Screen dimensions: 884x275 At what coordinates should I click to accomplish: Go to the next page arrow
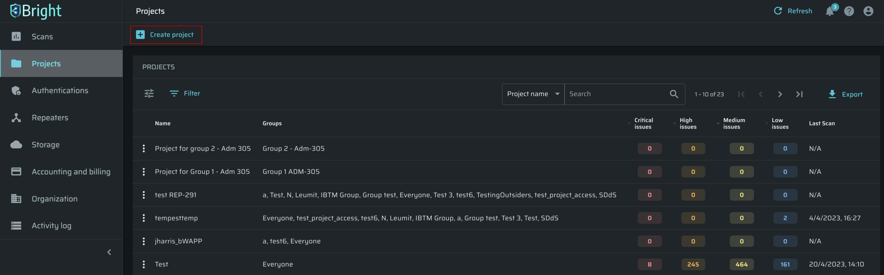point(780,94)
